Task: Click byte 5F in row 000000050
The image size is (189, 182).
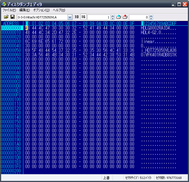Action: click(x=34, y=50)
